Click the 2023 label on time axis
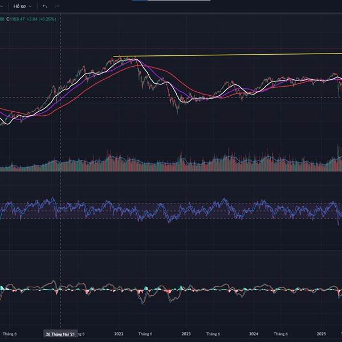The height and width of the screenshot is (342, 342). click(x=186, y=334)
